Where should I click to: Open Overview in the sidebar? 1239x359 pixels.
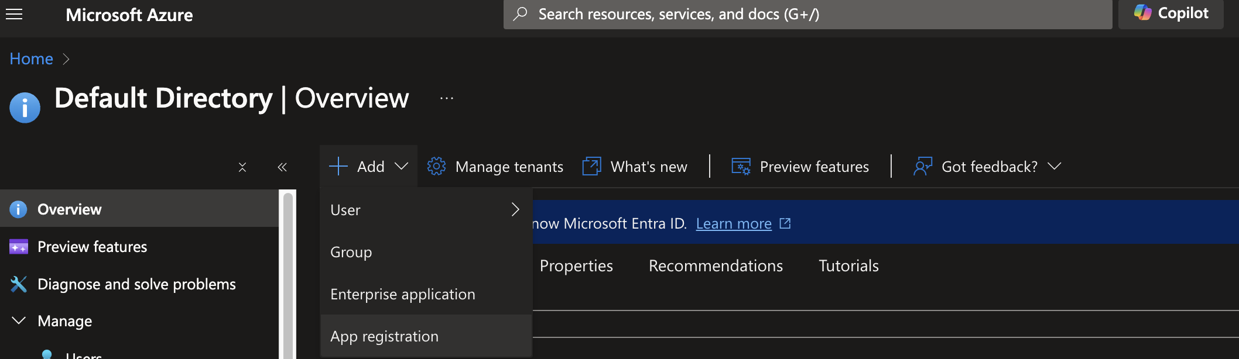click(x=139, y=209)
